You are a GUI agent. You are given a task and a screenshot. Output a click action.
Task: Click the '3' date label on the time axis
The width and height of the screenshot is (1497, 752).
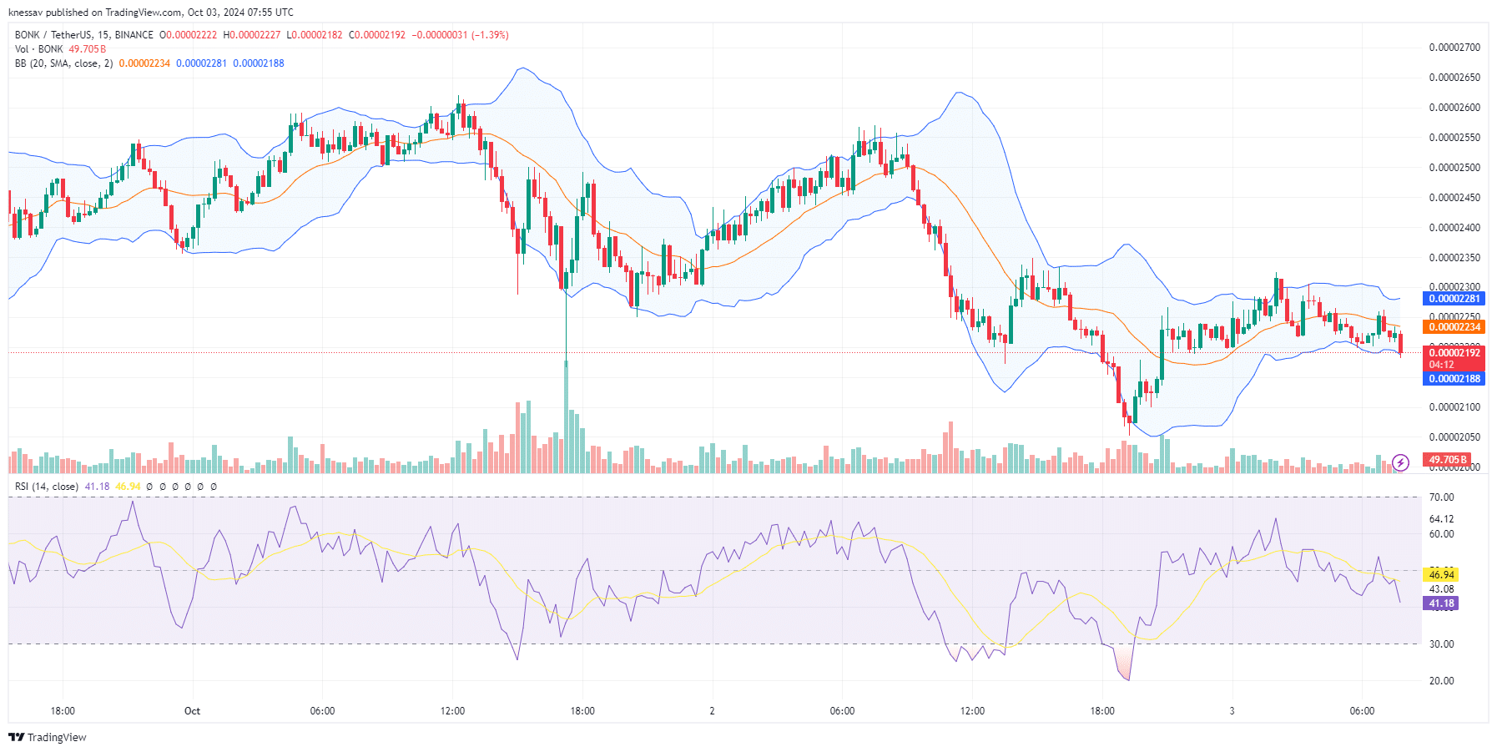[1232, 711]
